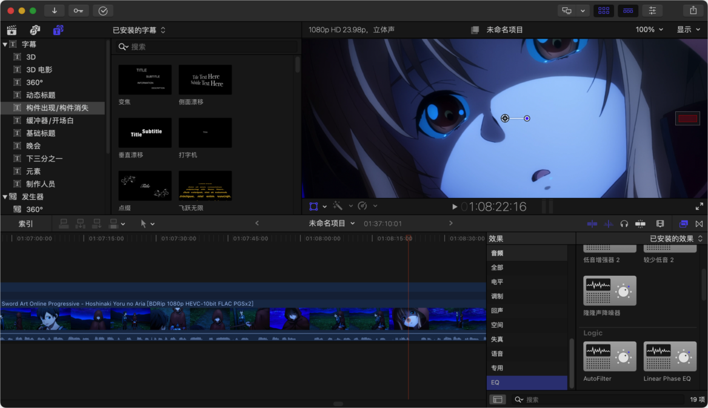This screenshot has width=708, height=408.
Task: Collapse the 发生器 category tree
Action: (x=5, y=197)
